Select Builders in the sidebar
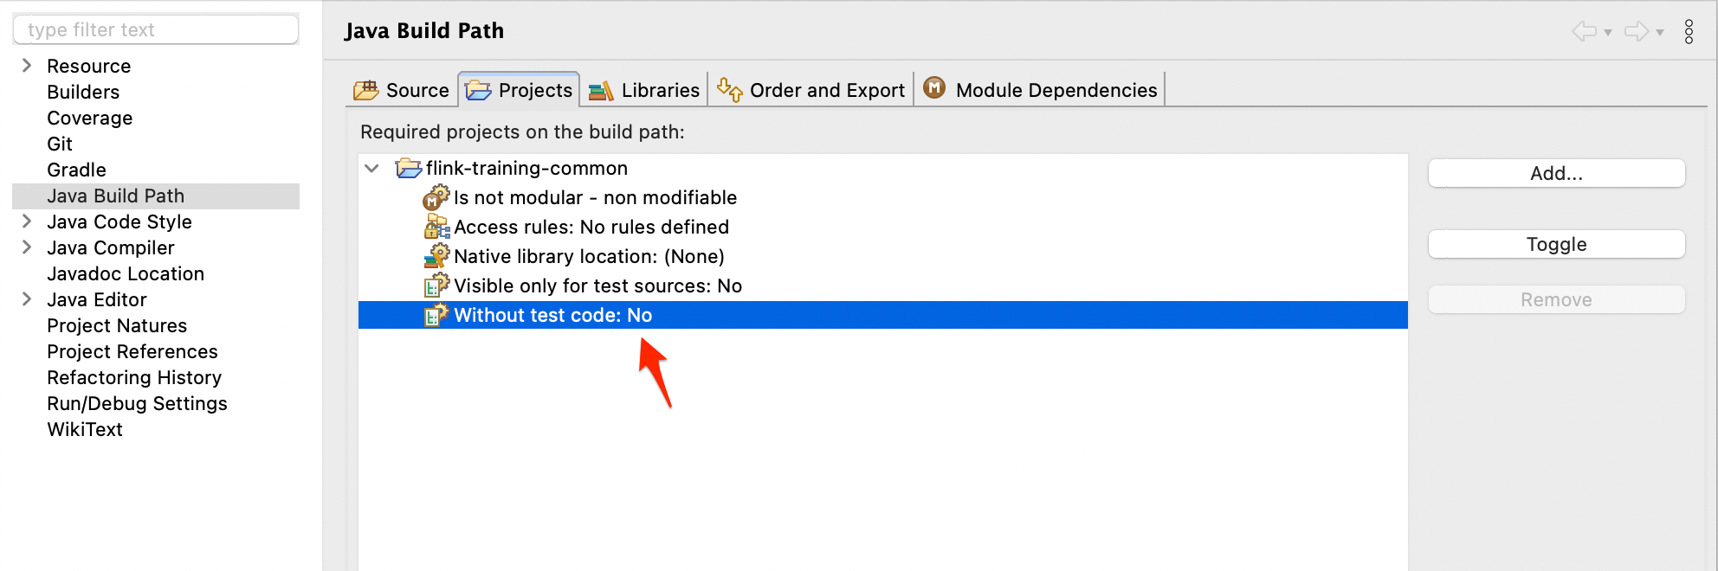Screen dimensions: 1718x571 coord(83,92)
